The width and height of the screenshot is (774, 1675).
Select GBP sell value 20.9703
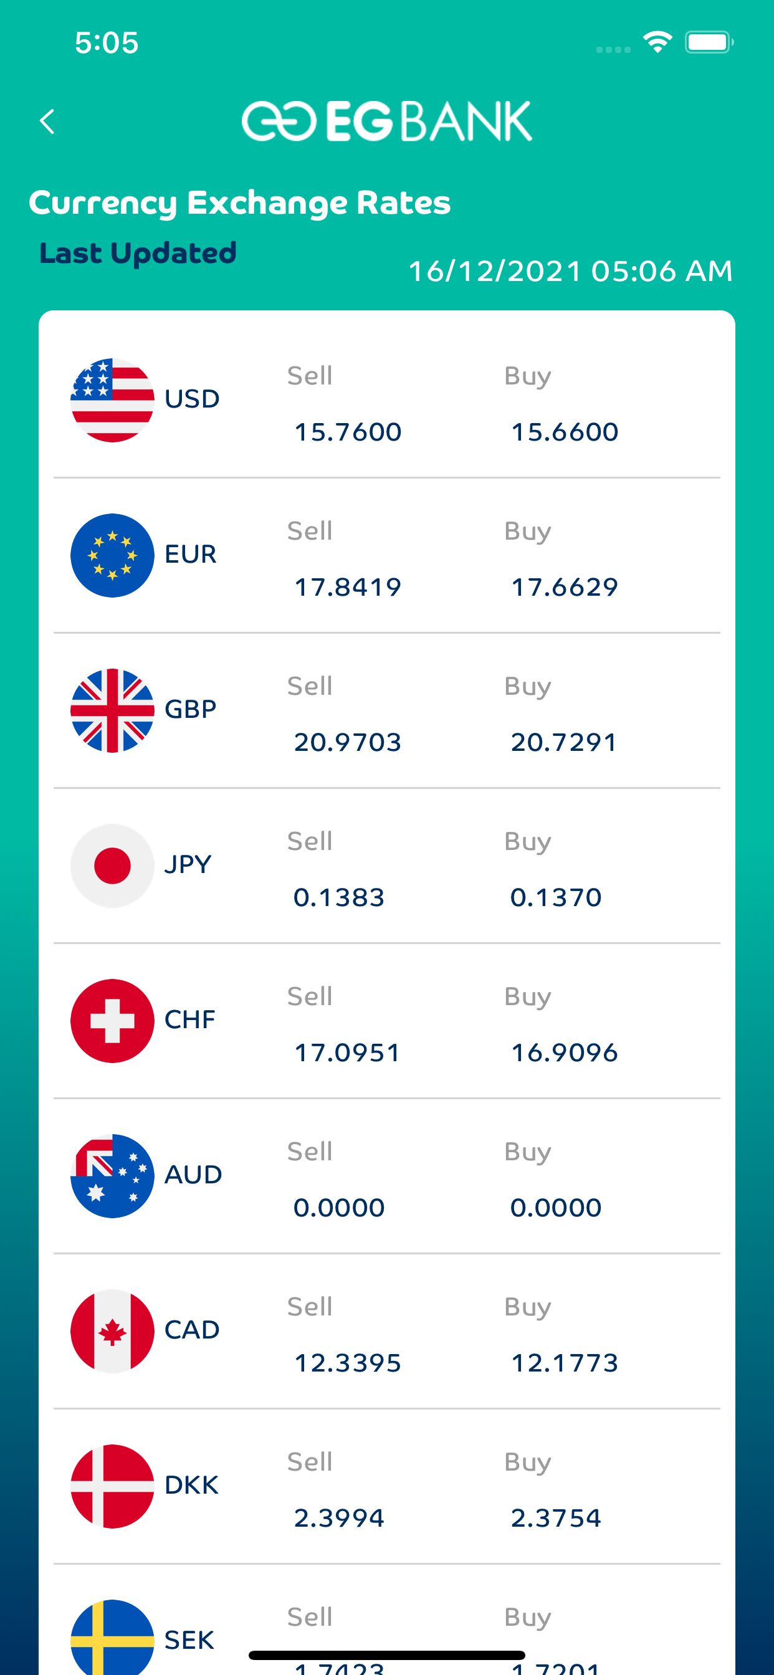(348, 743)
